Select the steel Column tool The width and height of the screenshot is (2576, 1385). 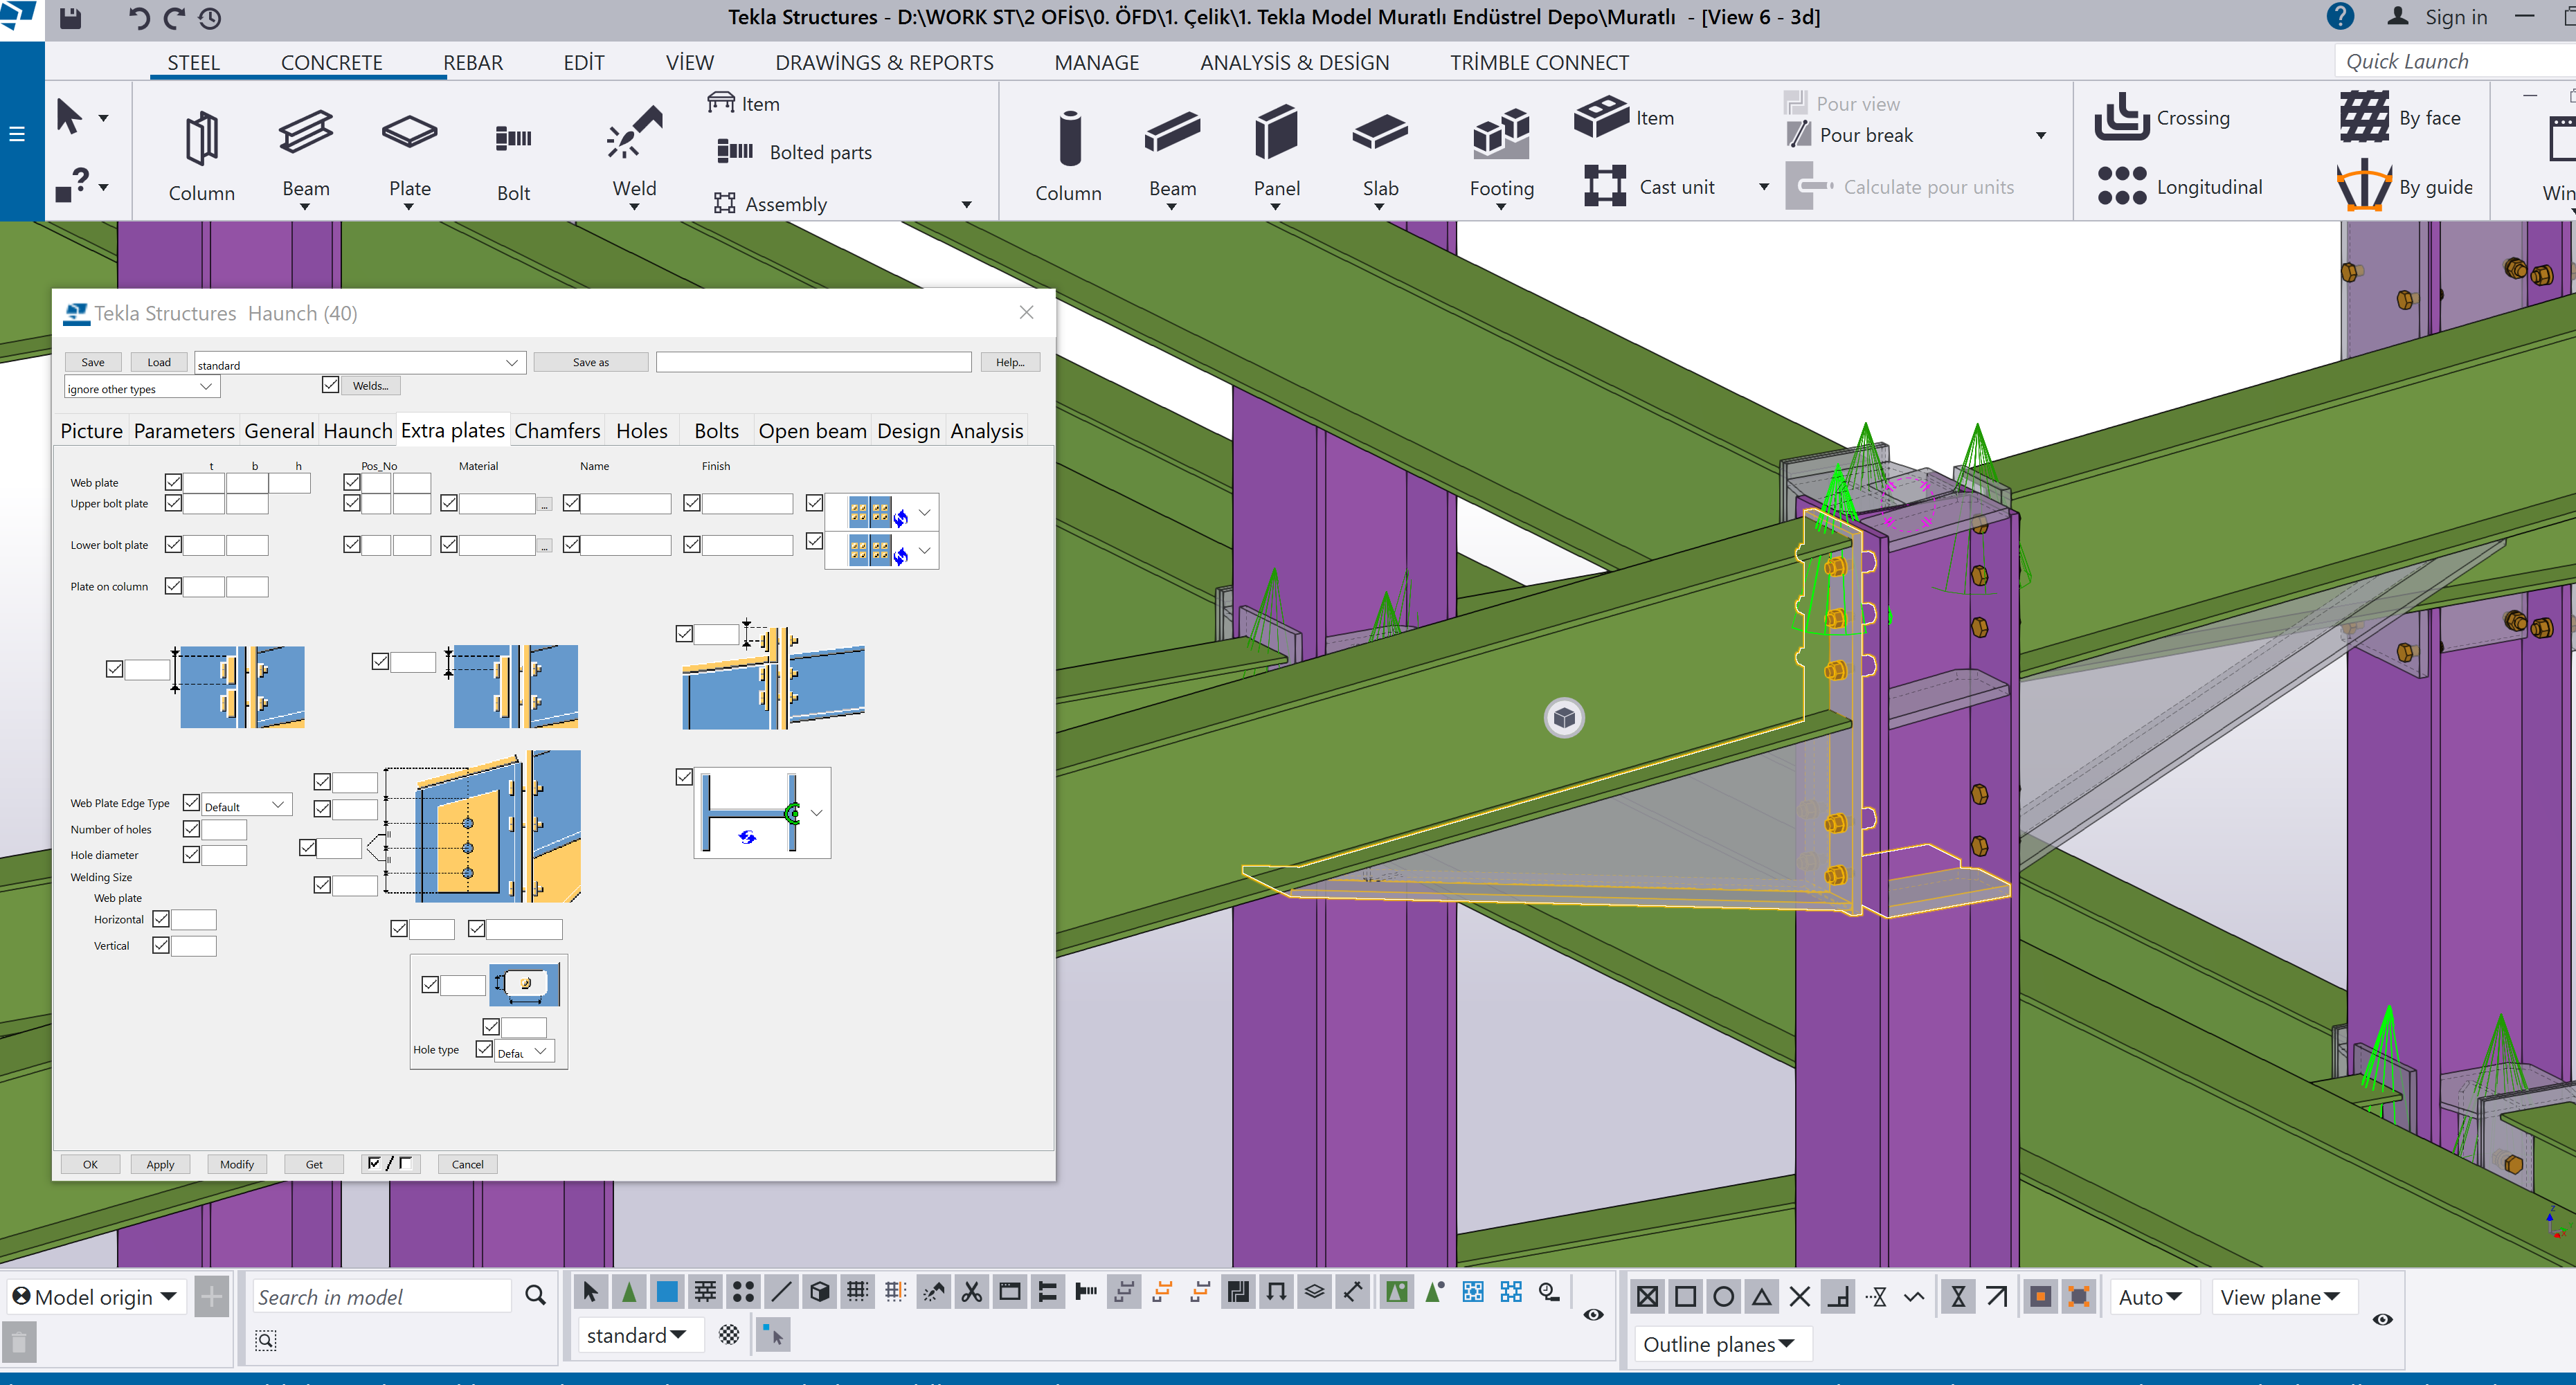[201, 140]
